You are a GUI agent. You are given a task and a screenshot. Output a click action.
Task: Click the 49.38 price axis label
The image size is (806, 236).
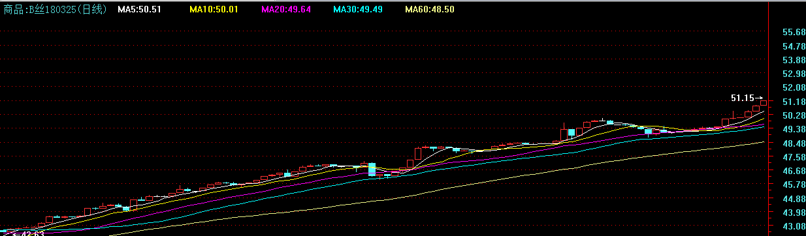793,129
